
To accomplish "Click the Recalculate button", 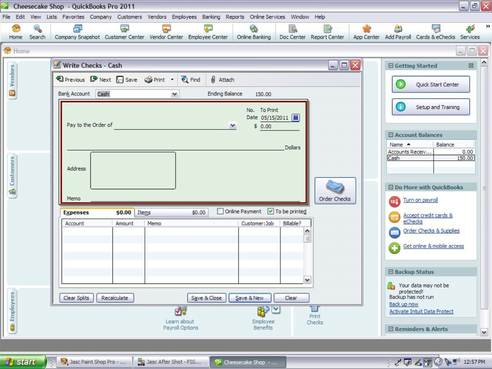I will [x=115, y=298].
